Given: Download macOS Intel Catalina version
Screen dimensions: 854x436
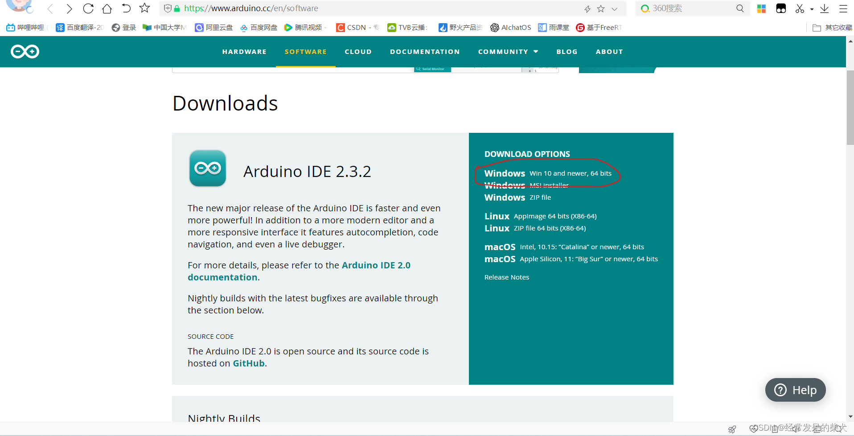Looking at the screenshot, I should [x=564, y=247].
